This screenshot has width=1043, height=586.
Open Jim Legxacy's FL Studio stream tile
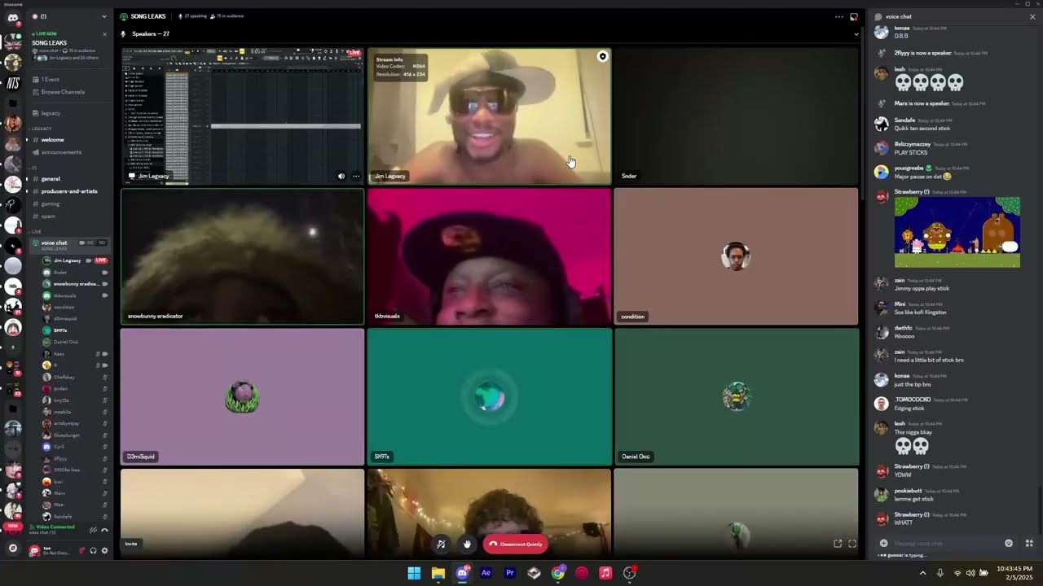242,116
